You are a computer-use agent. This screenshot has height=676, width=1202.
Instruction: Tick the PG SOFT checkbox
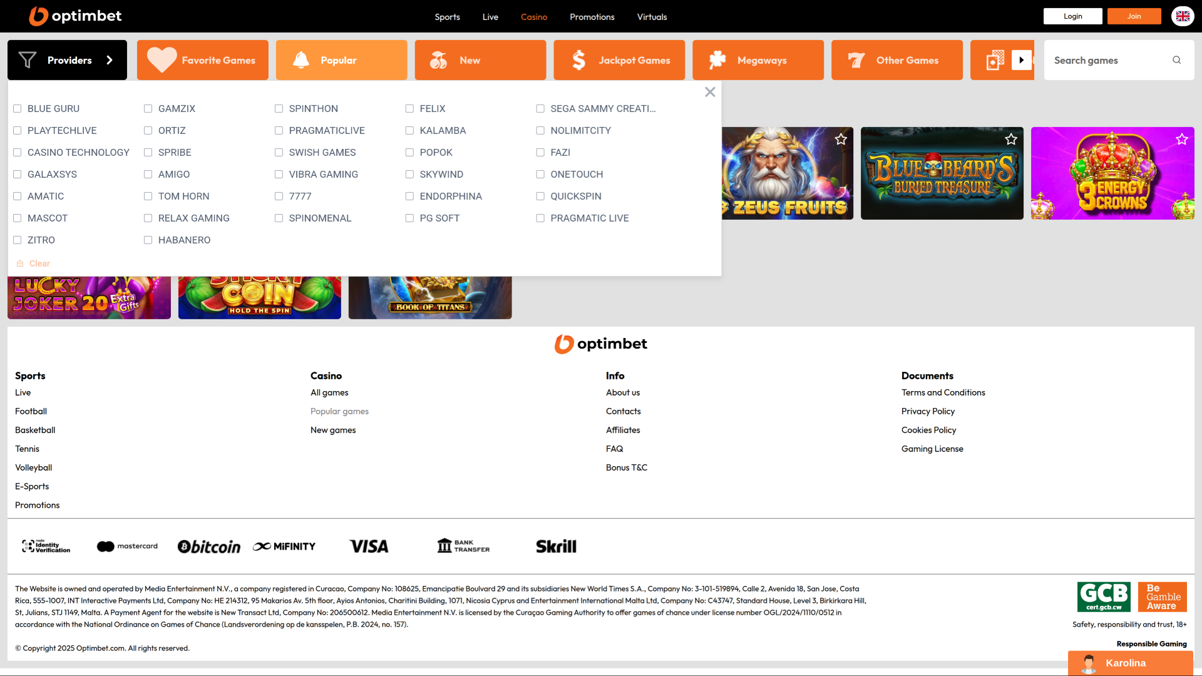410,218
